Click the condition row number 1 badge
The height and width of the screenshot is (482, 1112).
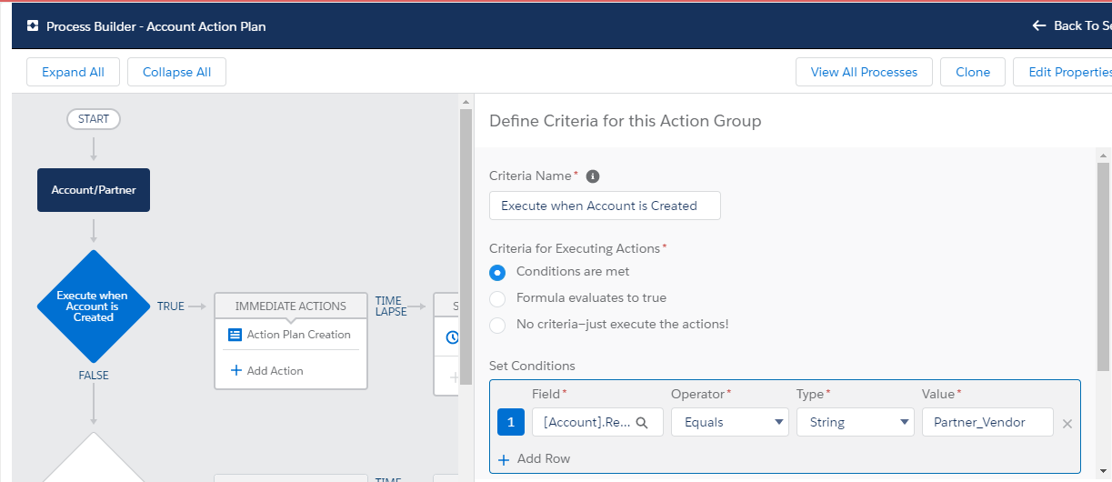pos(511,422)
